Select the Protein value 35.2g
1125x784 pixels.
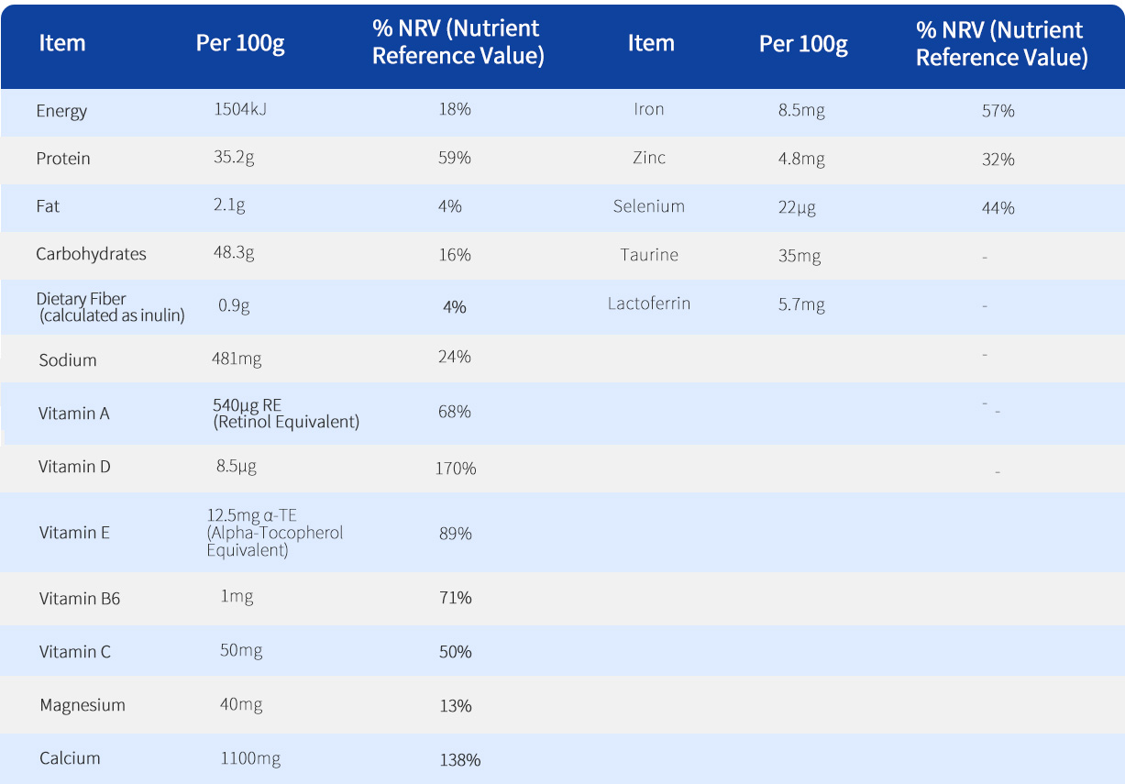(x=234, y=158)
